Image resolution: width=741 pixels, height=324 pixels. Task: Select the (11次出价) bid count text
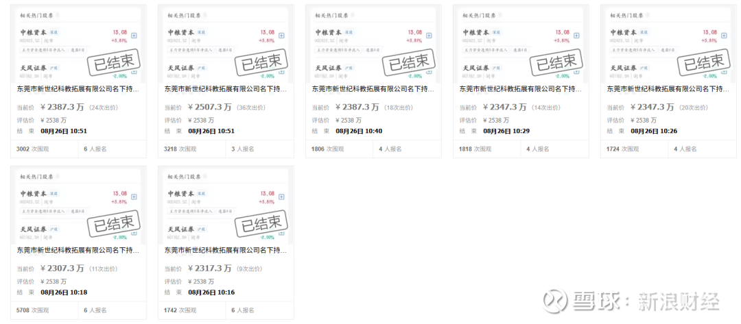pos(102,269)
